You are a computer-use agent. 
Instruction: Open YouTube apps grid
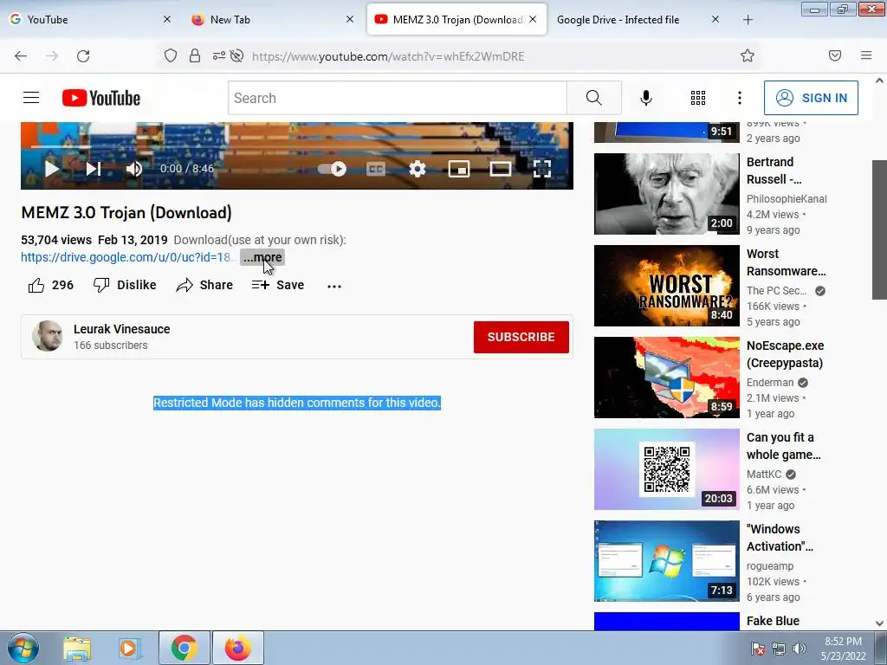tap(698, 98)
